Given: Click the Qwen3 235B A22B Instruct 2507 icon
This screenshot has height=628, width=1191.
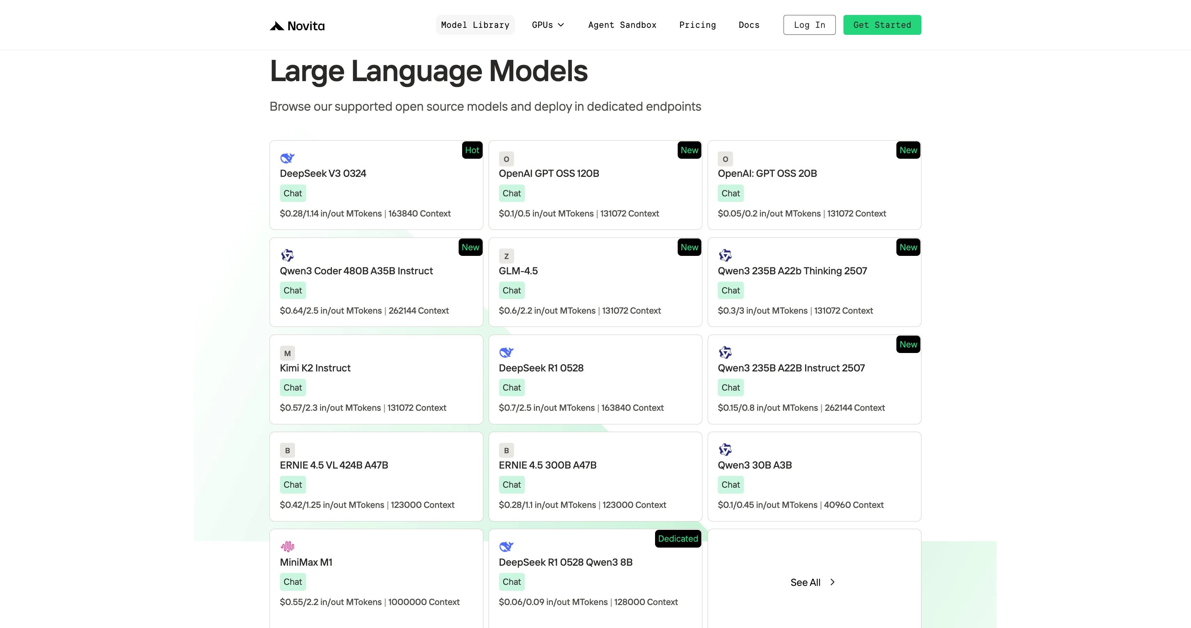Looking at the screenshot, I should pos(725,353).
